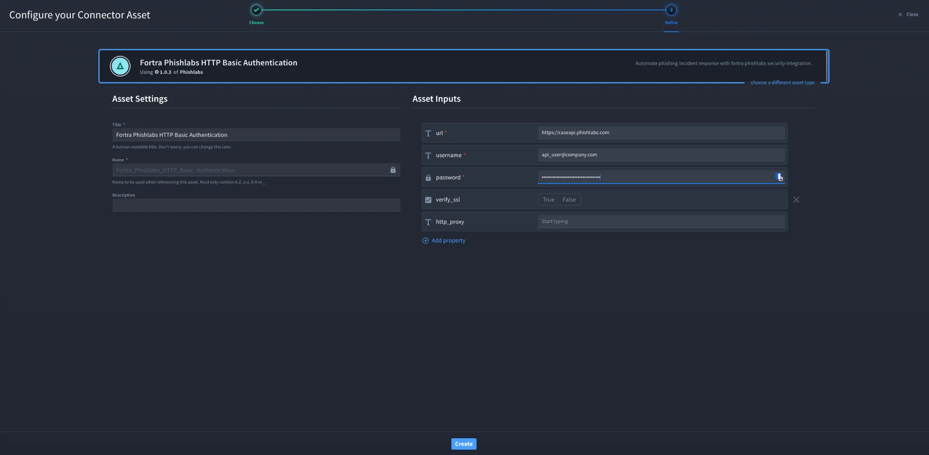Set verify_ssl to True
The image size is (929, 455).
click(548, 199)
